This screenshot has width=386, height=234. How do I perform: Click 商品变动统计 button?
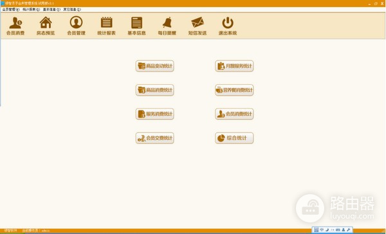[155, 66]
